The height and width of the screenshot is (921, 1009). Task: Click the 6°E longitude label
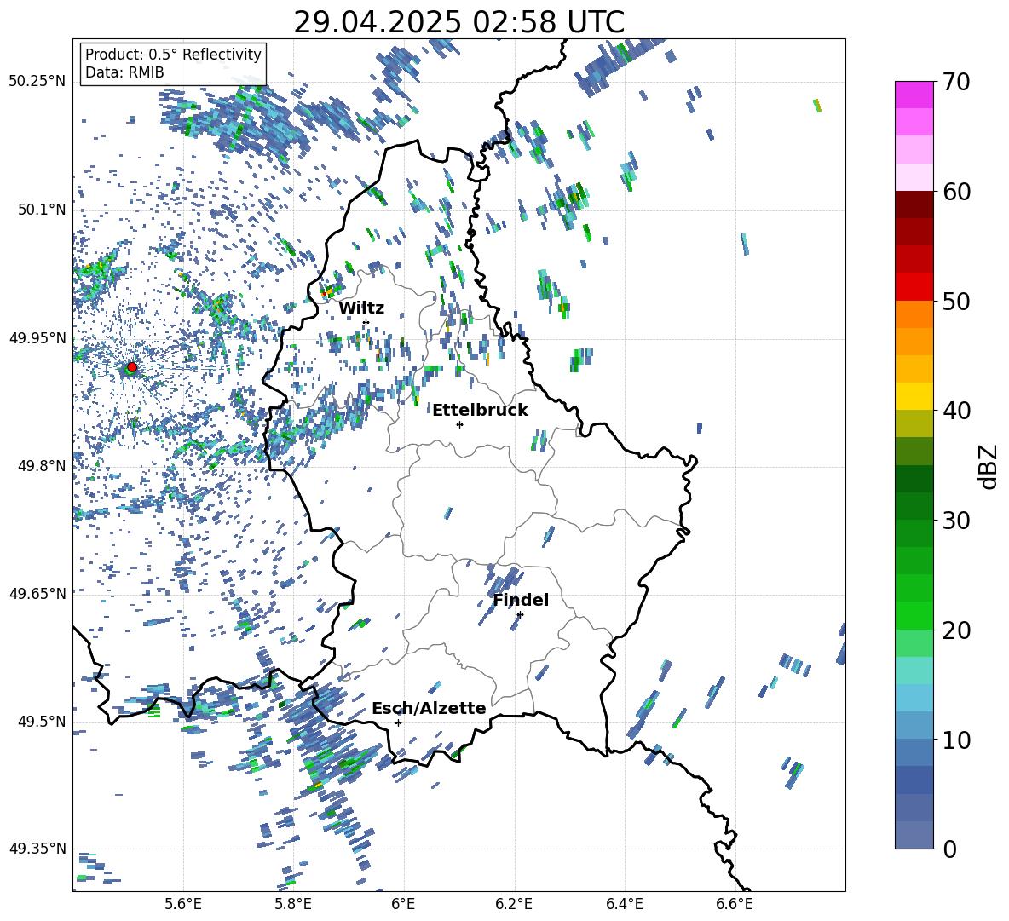pos(403,904)
